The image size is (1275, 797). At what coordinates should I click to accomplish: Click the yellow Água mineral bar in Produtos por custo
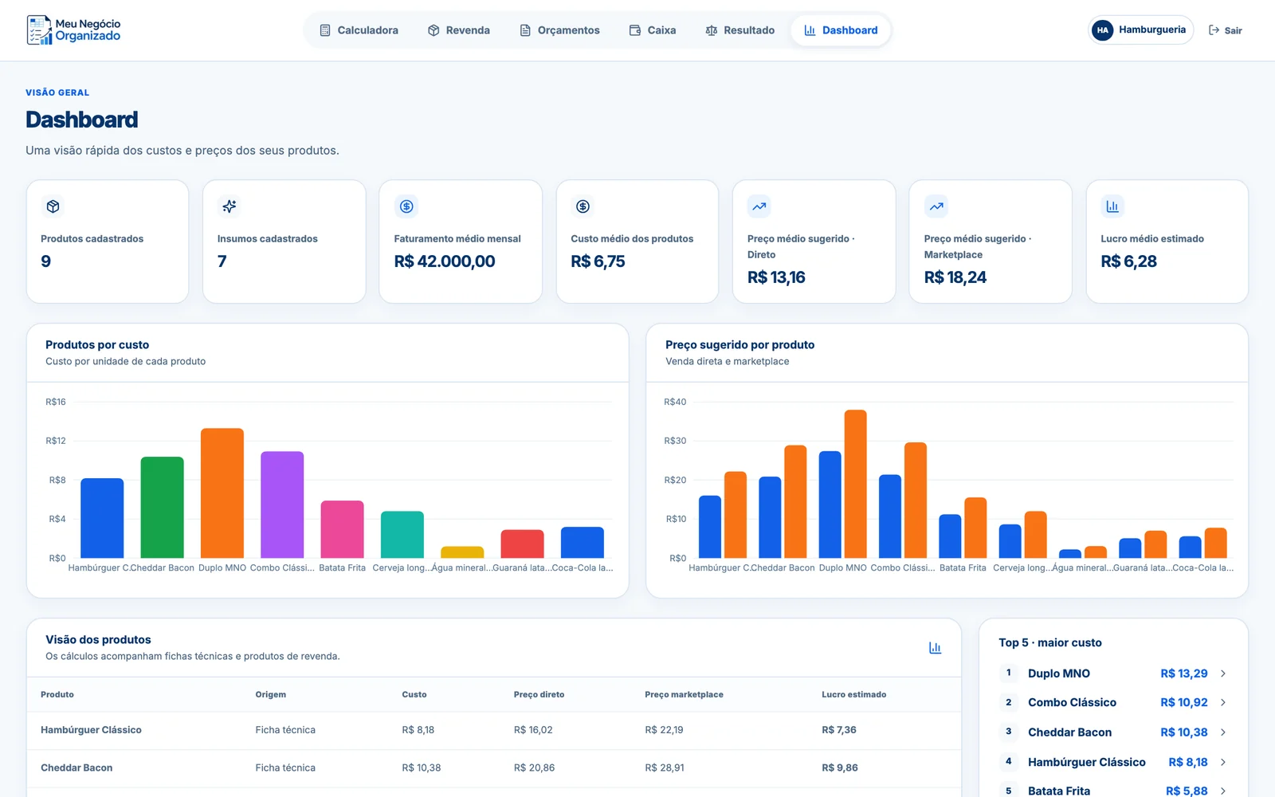click(x=462, y=552)
